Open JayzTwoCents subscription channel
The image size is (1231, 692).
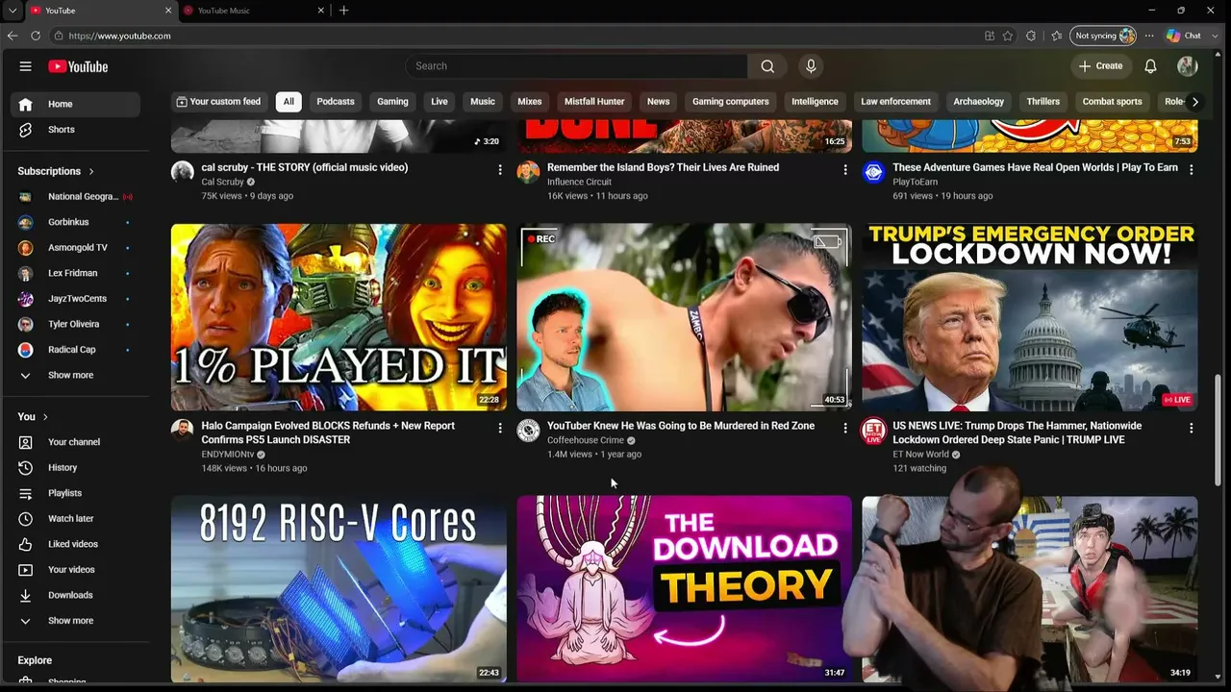75,299
